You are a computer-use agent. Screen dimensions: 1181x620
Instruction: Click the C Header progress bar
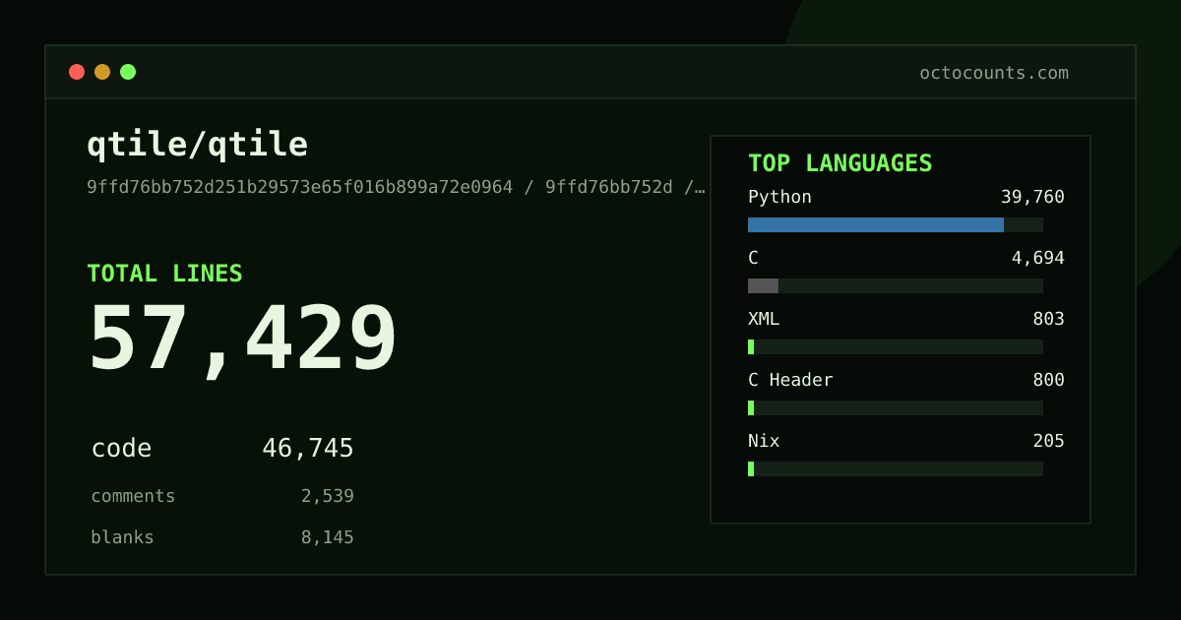896,407
